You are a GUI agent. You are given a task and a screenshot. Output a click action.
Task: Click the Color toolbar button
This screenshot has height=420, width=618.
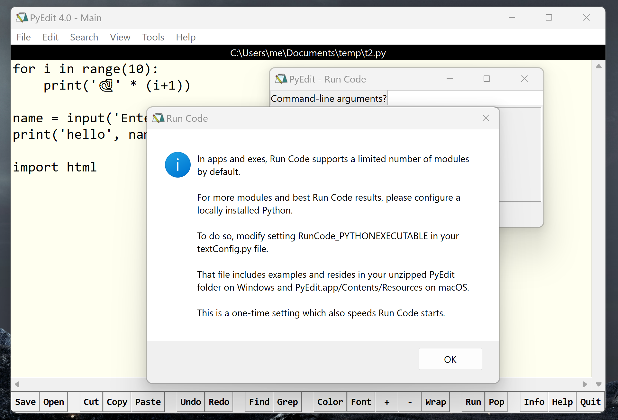(x=330, y=402)
